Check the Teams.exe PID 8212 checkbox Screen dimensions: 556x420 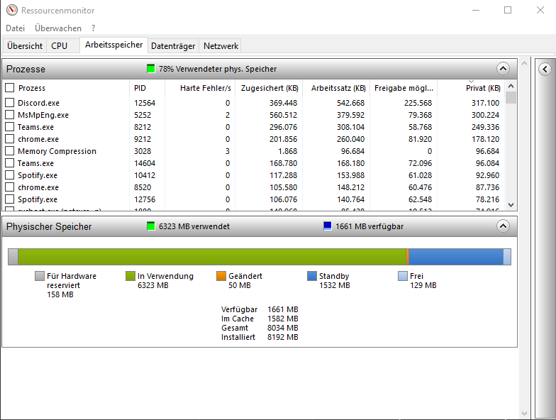pos(10,126)
